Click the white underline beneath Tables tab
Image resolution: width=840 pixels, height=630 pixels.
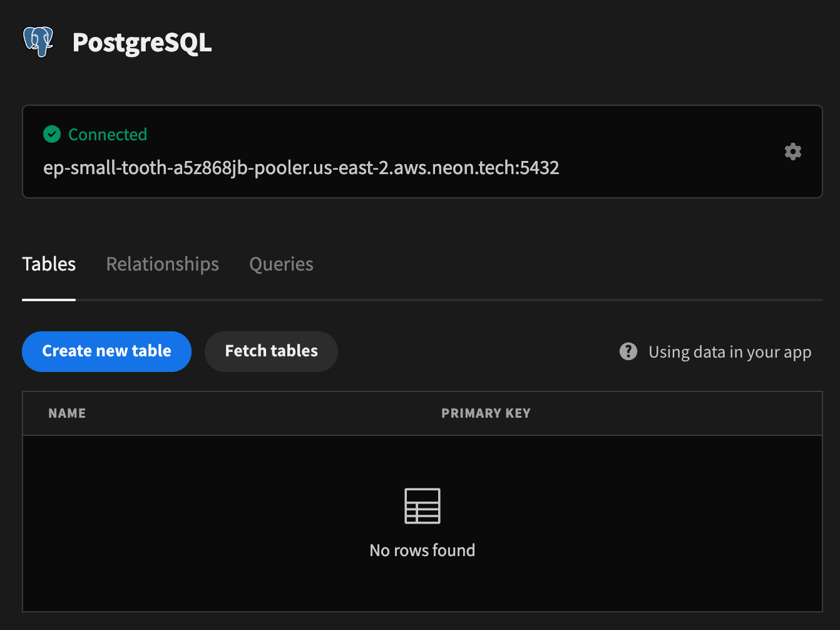pos(49,300)
